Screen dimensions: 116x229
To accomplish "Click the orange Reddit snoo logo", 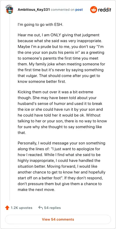I will click(94, 10).
